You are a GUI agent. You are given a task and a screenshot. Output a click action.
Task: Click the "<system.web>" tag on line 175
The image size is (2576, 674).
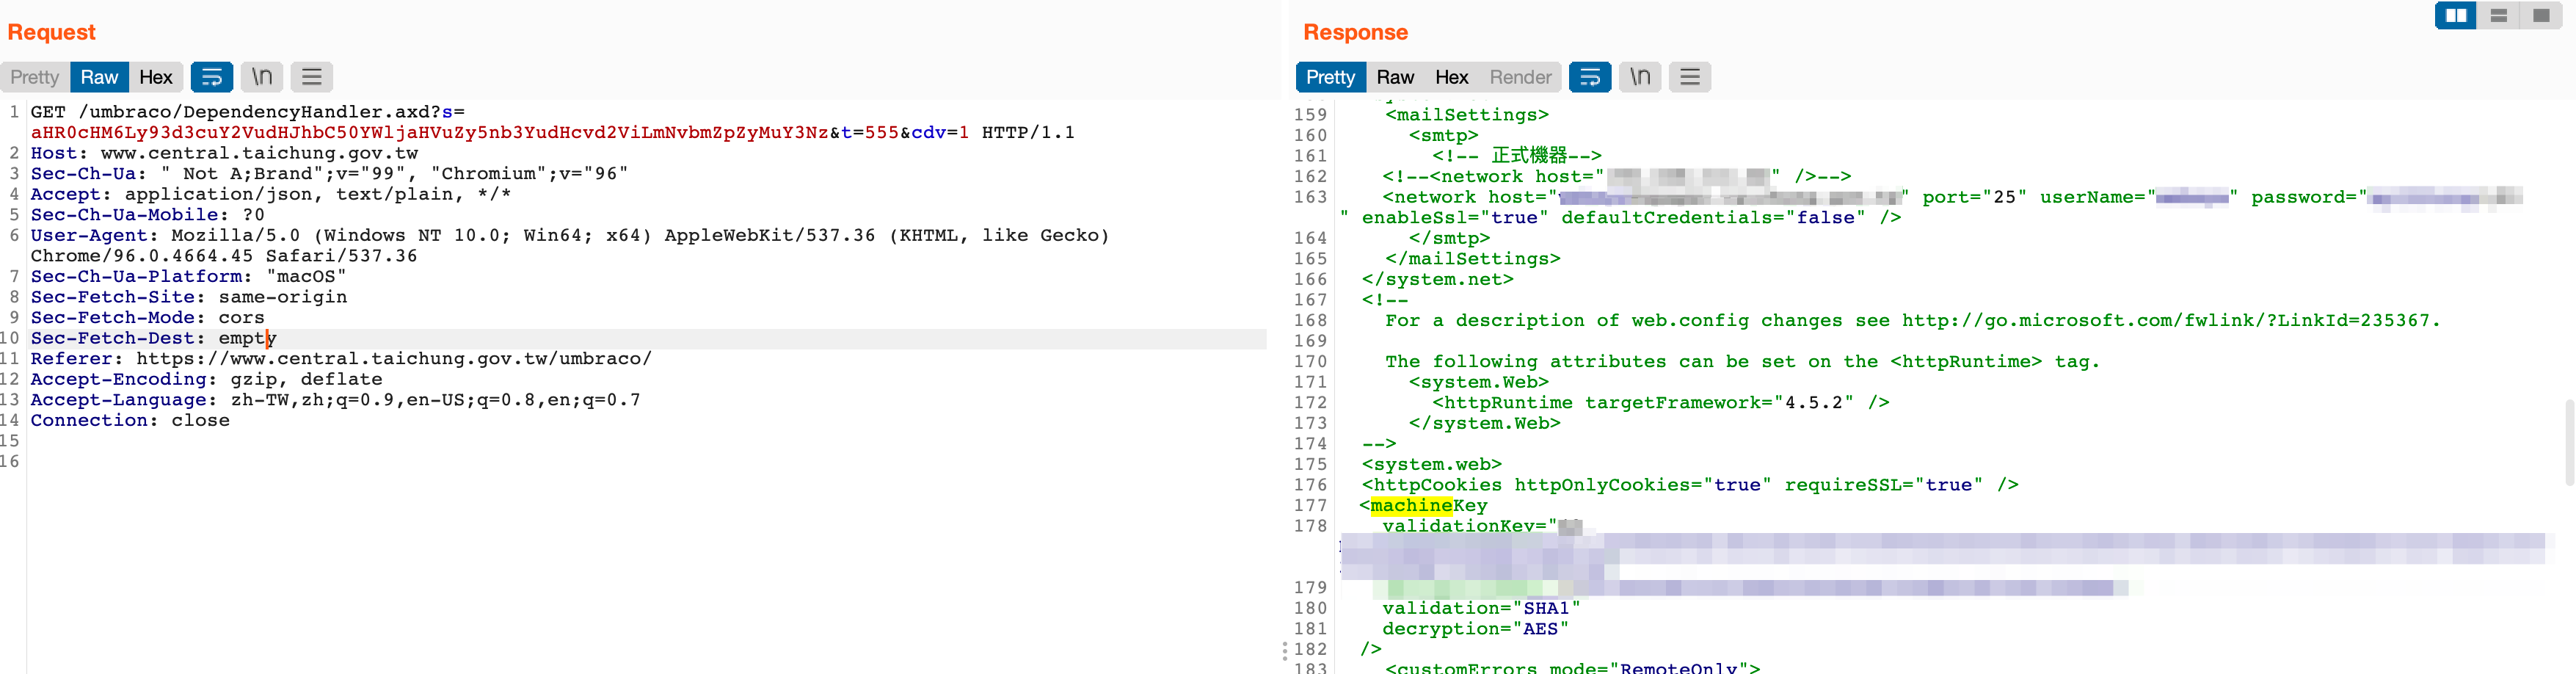tap(1432, 464)
